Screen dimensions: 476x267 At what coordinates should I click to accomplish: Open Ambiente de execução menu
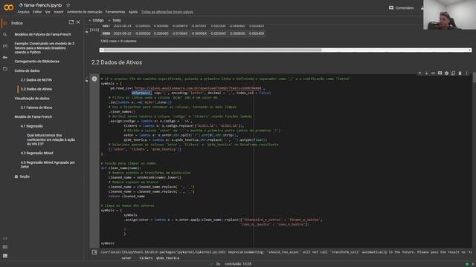pyautogui.click(x=84, y=12)
